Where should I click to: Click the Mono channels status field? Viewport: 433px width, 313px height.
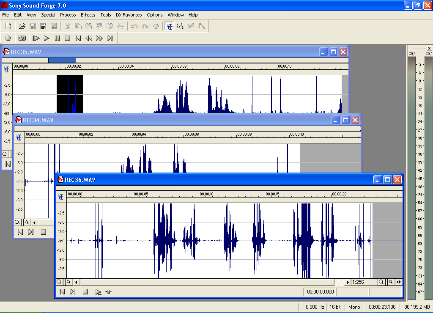tap(354, 307)
